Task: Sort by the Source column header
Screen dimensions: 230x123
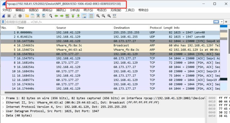Action: click(84, 28)
